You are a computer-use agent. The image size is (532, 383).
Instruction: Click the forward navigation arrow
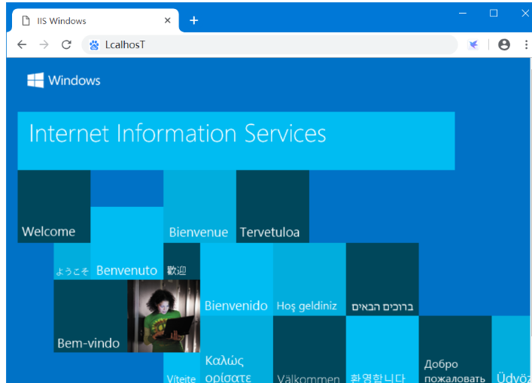44,44
